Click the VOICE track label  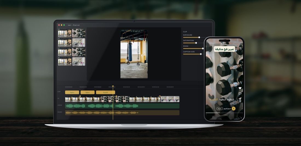[60, 105]
